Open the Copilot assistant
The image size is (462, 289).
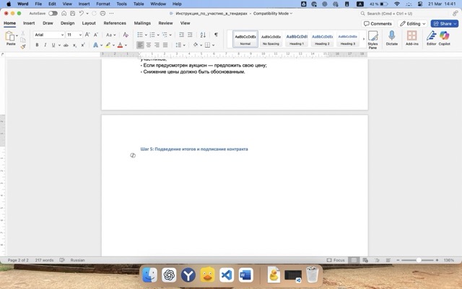coord(445,39)
